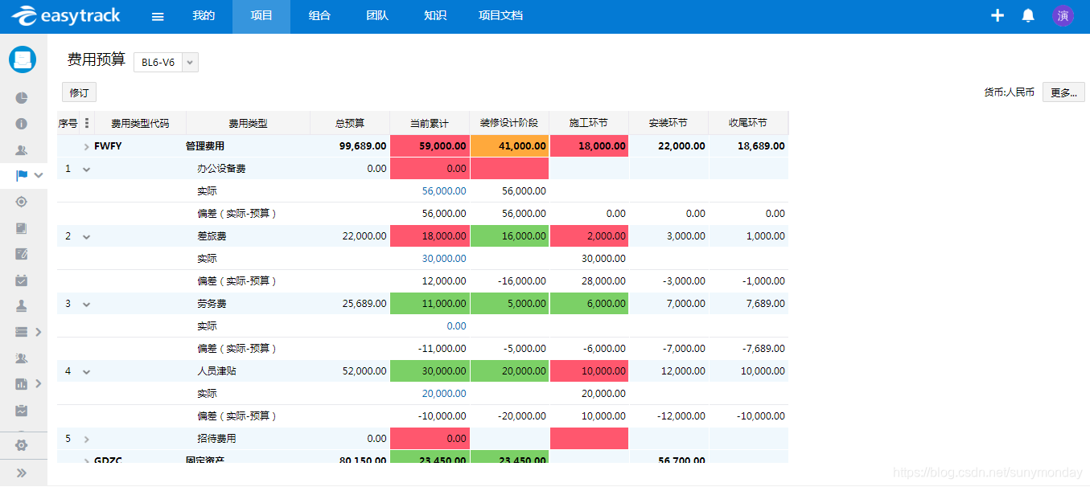This screenshot has height=487, width=1090.
Task: Click the 费用类型代码 column header
Action: [x=140, y=123]
